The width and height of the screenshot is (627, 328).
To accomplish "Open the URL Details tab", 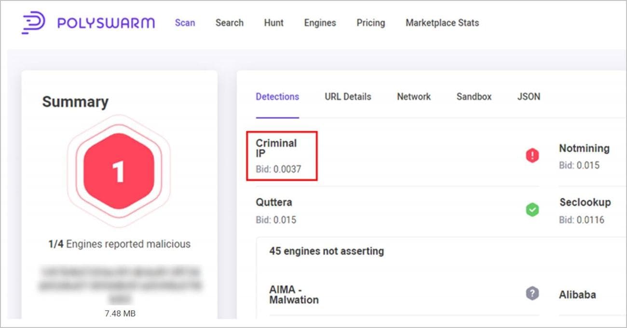I will [348, 96].
